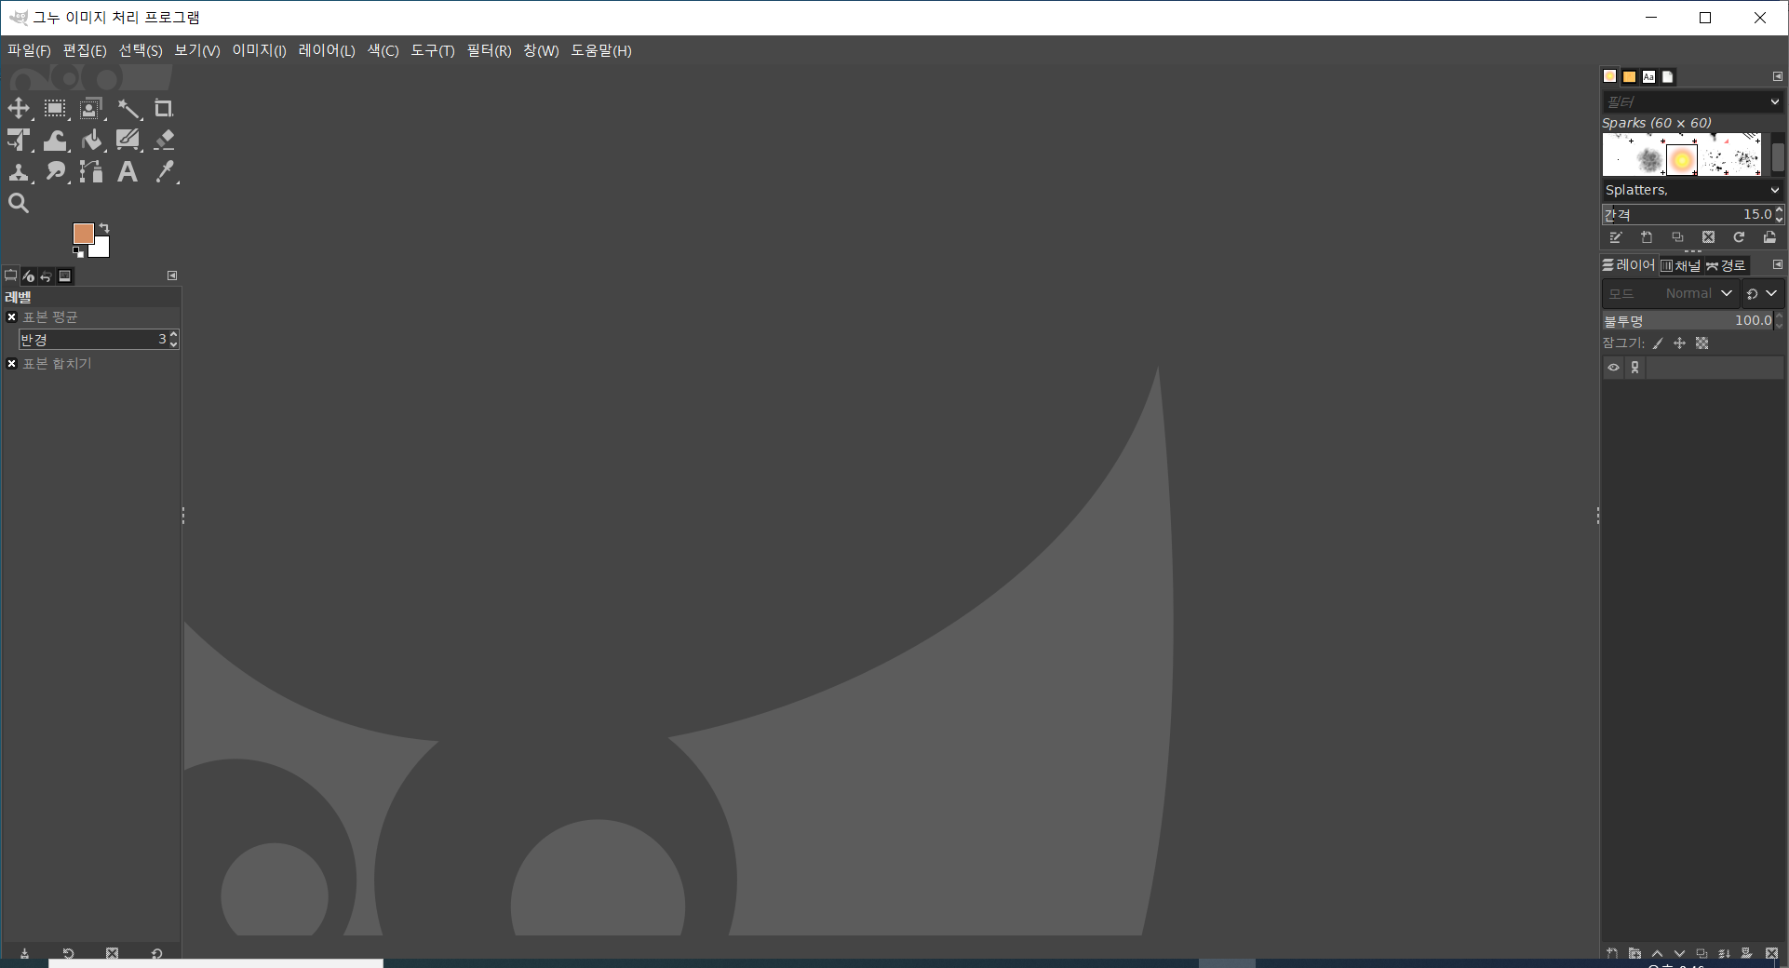Select the Color Picker eyedropper tool
Image resolution: width=1789 pixels, height=968 pixels.
[x=164, y=172]
